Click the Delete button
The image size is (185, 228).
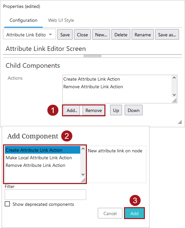[121, 35]
